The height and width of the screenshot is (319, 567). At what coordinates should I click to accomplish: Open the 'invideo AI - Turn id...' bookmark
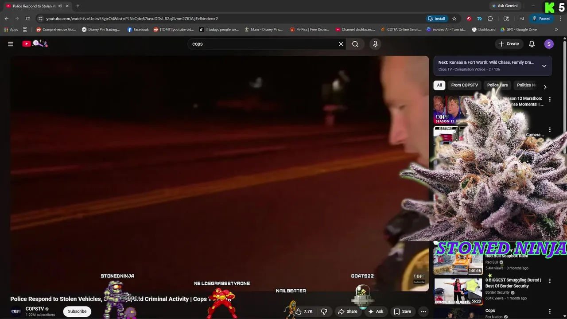click(446, 30)
